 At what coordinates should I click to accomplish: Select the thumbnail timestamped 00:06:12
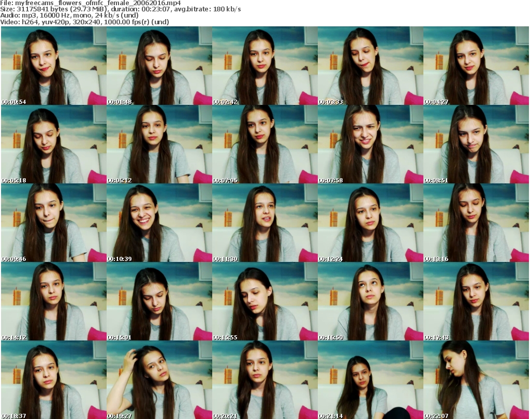pos(159,144)
